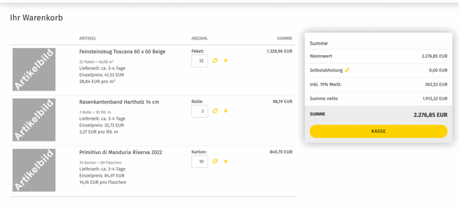Click the KASSE checkout button
The width and height of the screenshot is (459, 206).
pyautogui.click(x=379, y=131)
